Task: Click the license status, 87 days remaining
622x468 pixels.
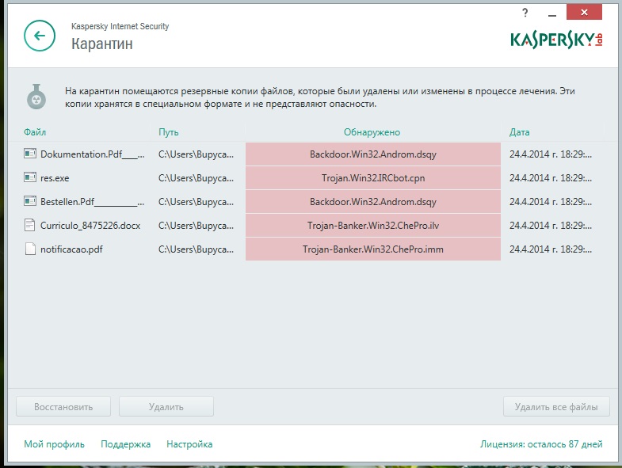Action: point(541,444)
